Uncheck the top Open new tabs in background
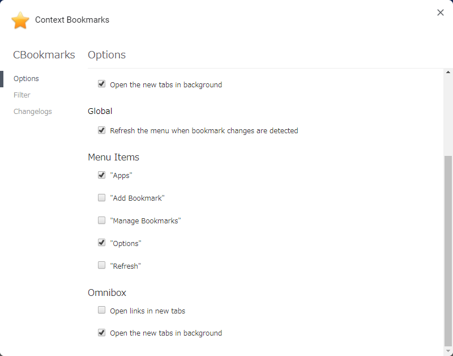 (101, 84)
